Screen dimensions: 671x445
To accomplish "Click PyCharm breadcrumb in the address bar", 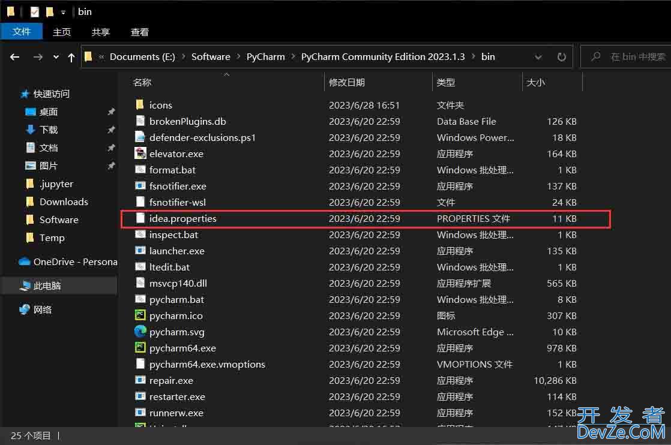I will click(265, 57).
